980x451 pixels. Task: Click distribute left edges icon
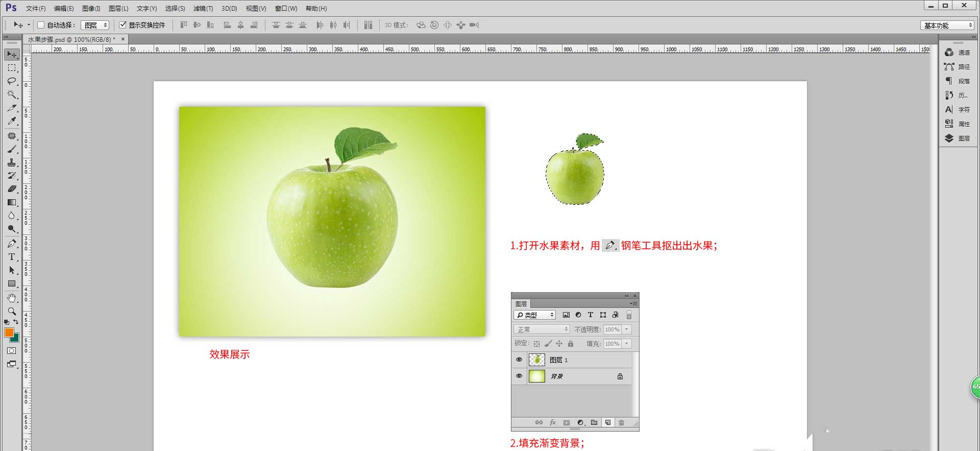(x=320, y=25)
